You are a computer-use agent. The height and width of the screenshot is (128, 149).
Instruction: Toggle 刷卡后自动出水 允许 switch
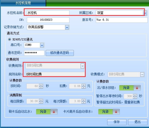(43, 112)
